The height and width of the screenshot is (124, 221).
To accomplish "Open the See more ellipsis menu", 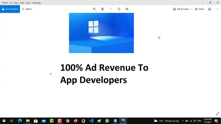I will click(217, 9).
